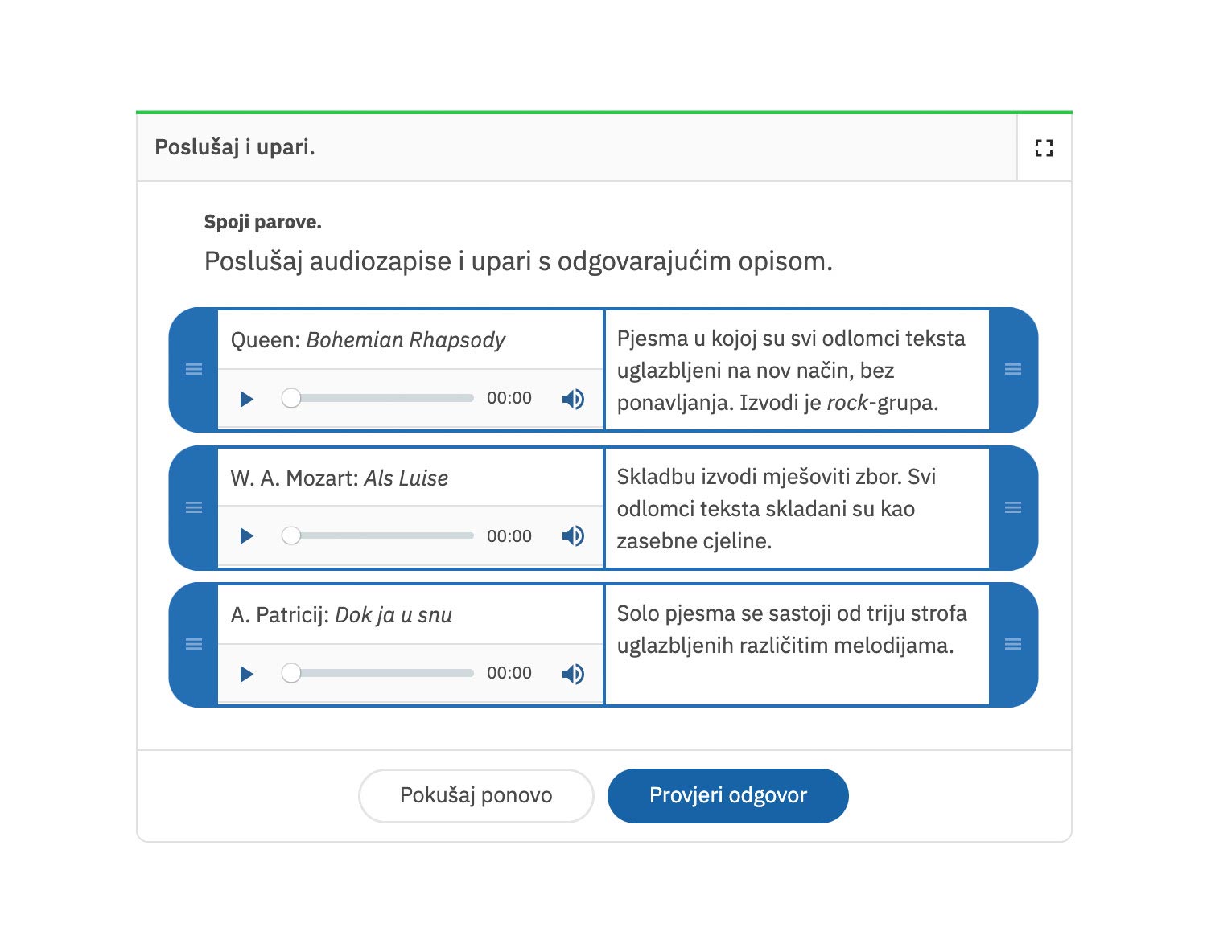Mute the Dok ja u snu volume
This screenshot has width=1207, height=952.
coord(573,674)
